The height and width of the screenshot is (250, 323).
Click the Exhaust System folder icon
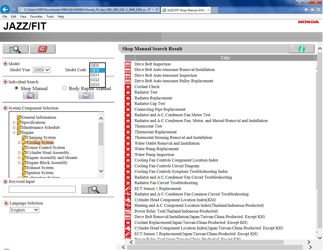(24, 168)
